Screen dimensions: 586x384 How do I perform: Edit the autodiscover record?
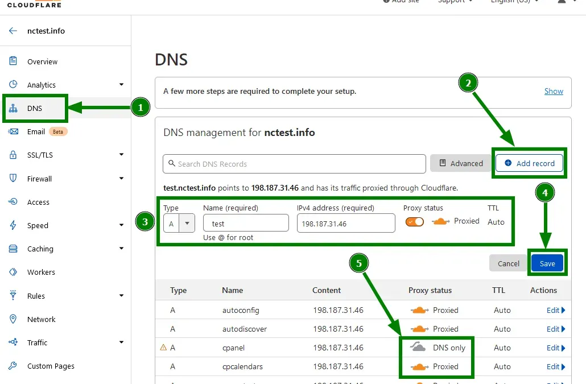tap(556, 329)
